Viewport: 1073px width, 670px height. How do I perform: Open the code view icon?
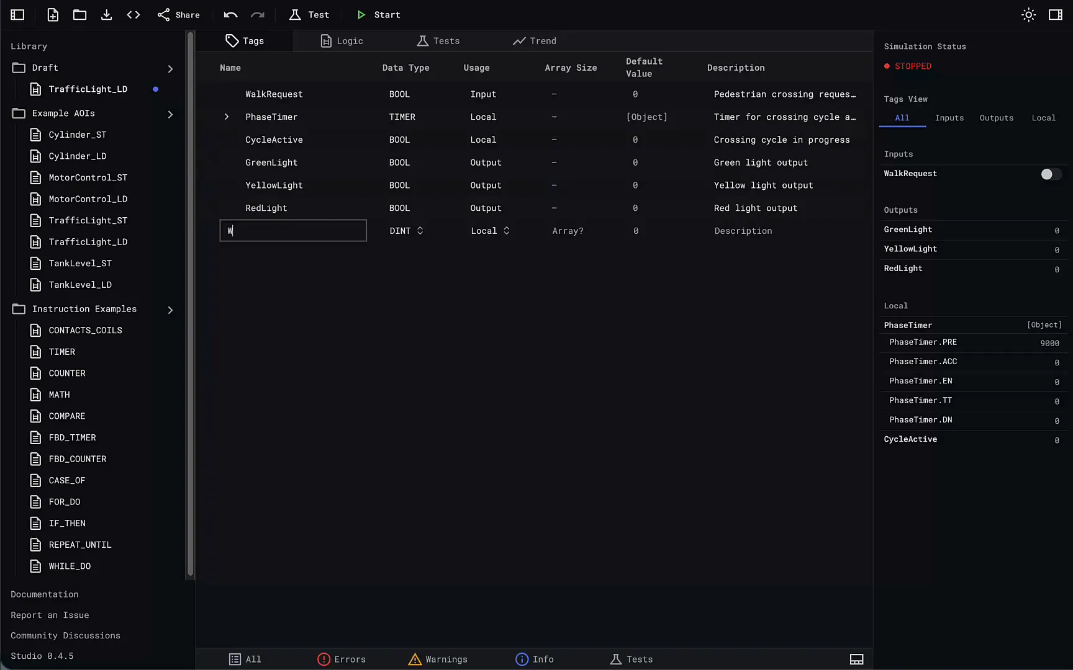[134, 14]
